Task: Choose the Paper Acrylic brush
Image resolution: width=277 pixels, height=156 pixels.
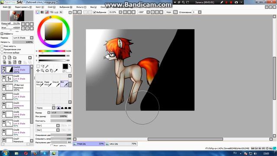Action: tap(48, 84)
